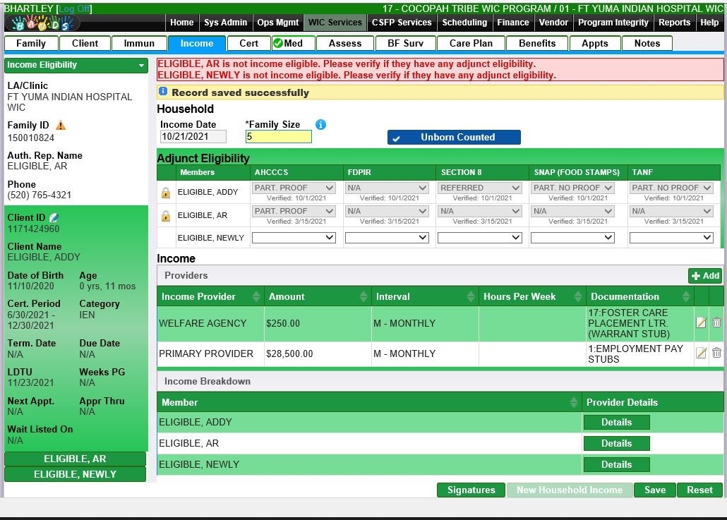Viewport: 727px width, 520px height.
Task: Sort by Amount column arrows
Action: (x=363, y=297)
